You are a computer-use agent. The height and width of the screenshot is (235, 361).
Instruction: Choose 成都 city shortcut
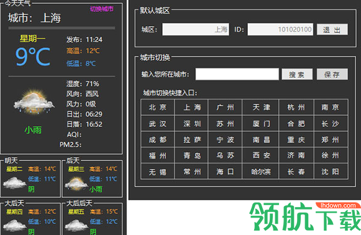pos(157,140)
